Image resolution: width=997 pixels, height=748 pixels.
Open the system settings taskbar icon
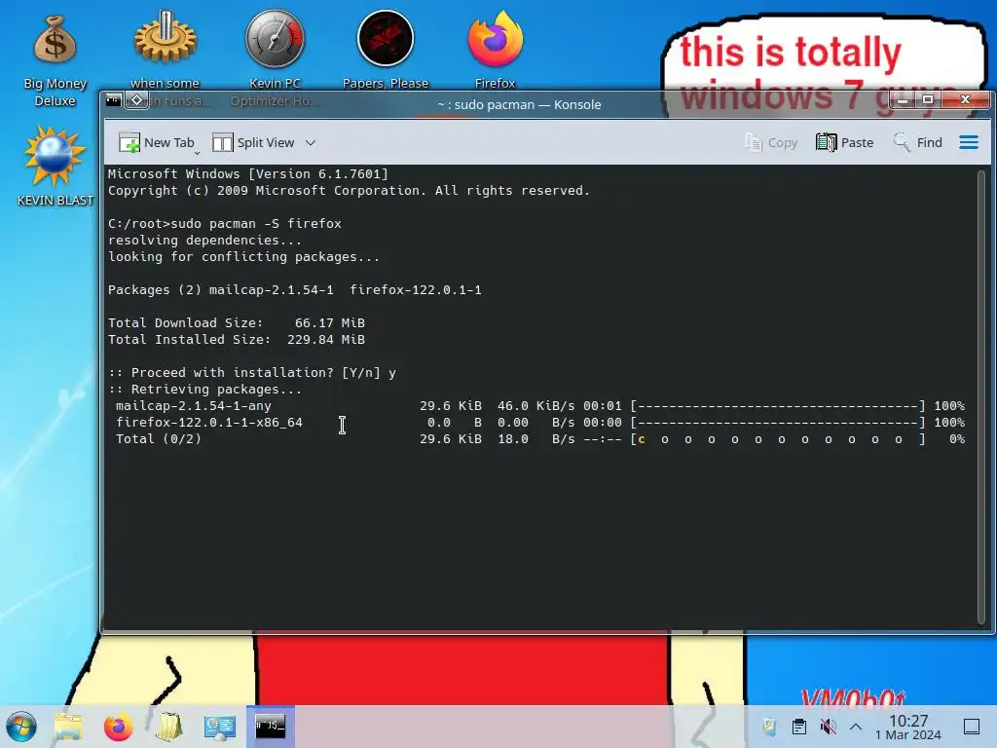coord(219,727)
